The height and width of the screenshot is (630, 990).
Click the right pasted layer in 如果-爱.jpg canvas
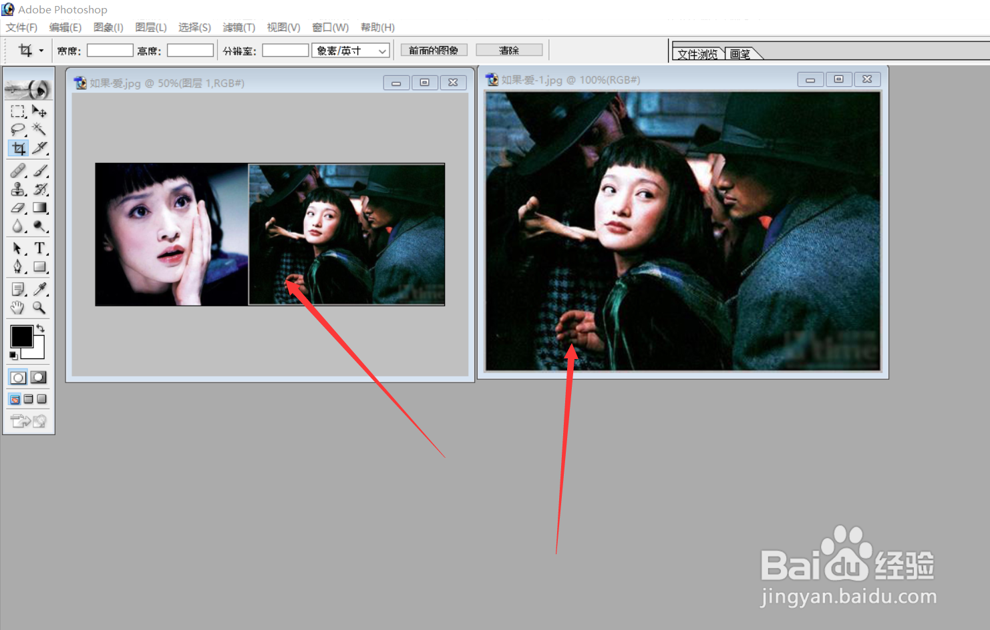[x=347, y=234]
